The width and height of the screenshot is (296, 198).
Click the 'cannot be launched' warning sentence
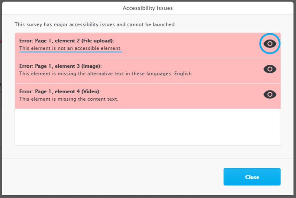click(x=95, y=25)
